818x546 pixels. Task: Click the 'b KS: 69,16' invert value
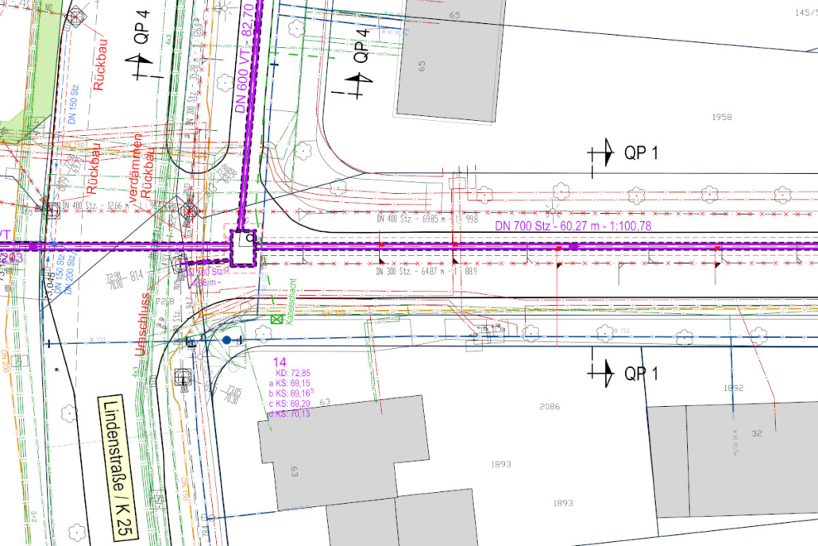[291, 393]
